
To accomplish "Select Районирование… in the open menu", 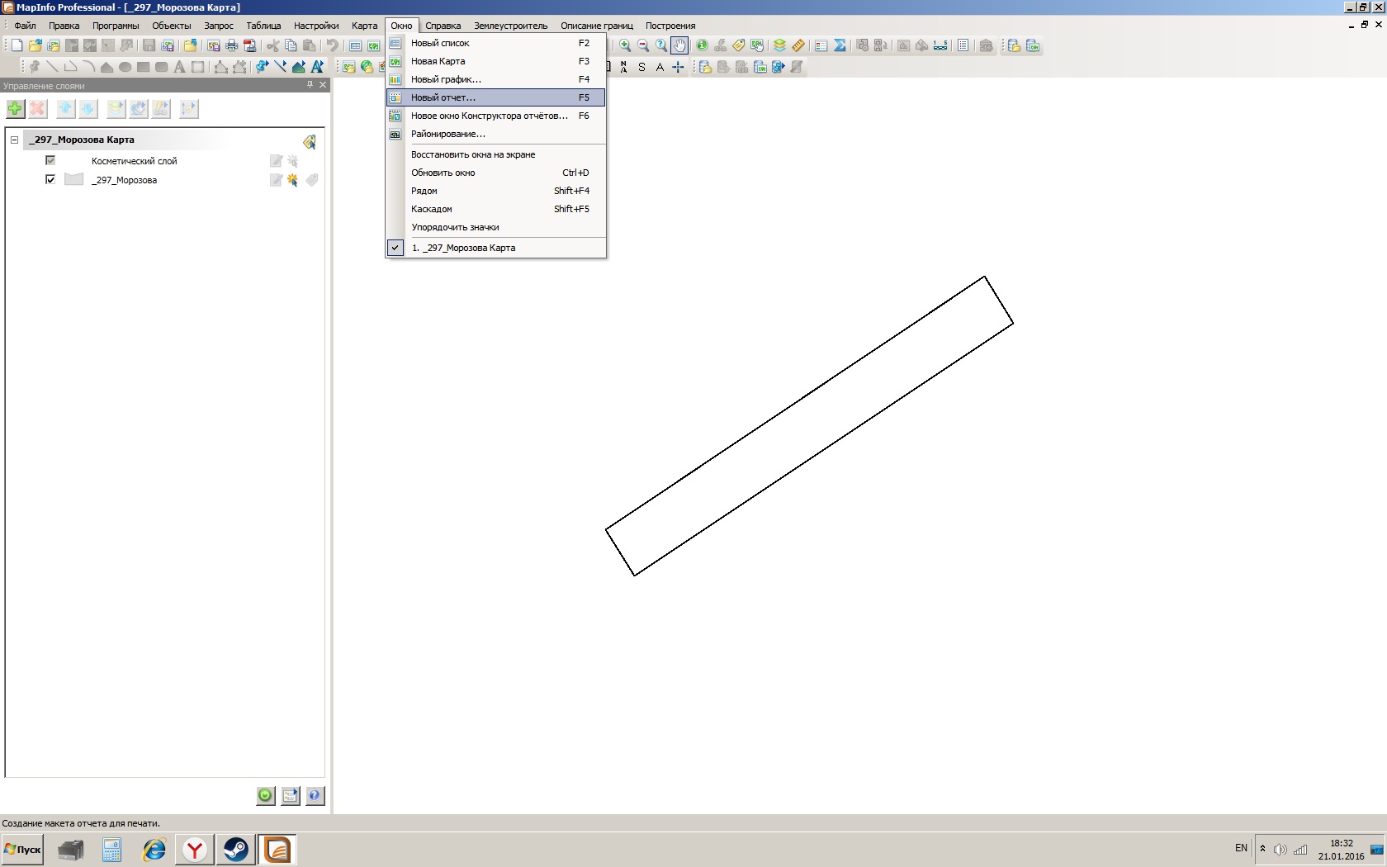I will [x=448, y=134].
